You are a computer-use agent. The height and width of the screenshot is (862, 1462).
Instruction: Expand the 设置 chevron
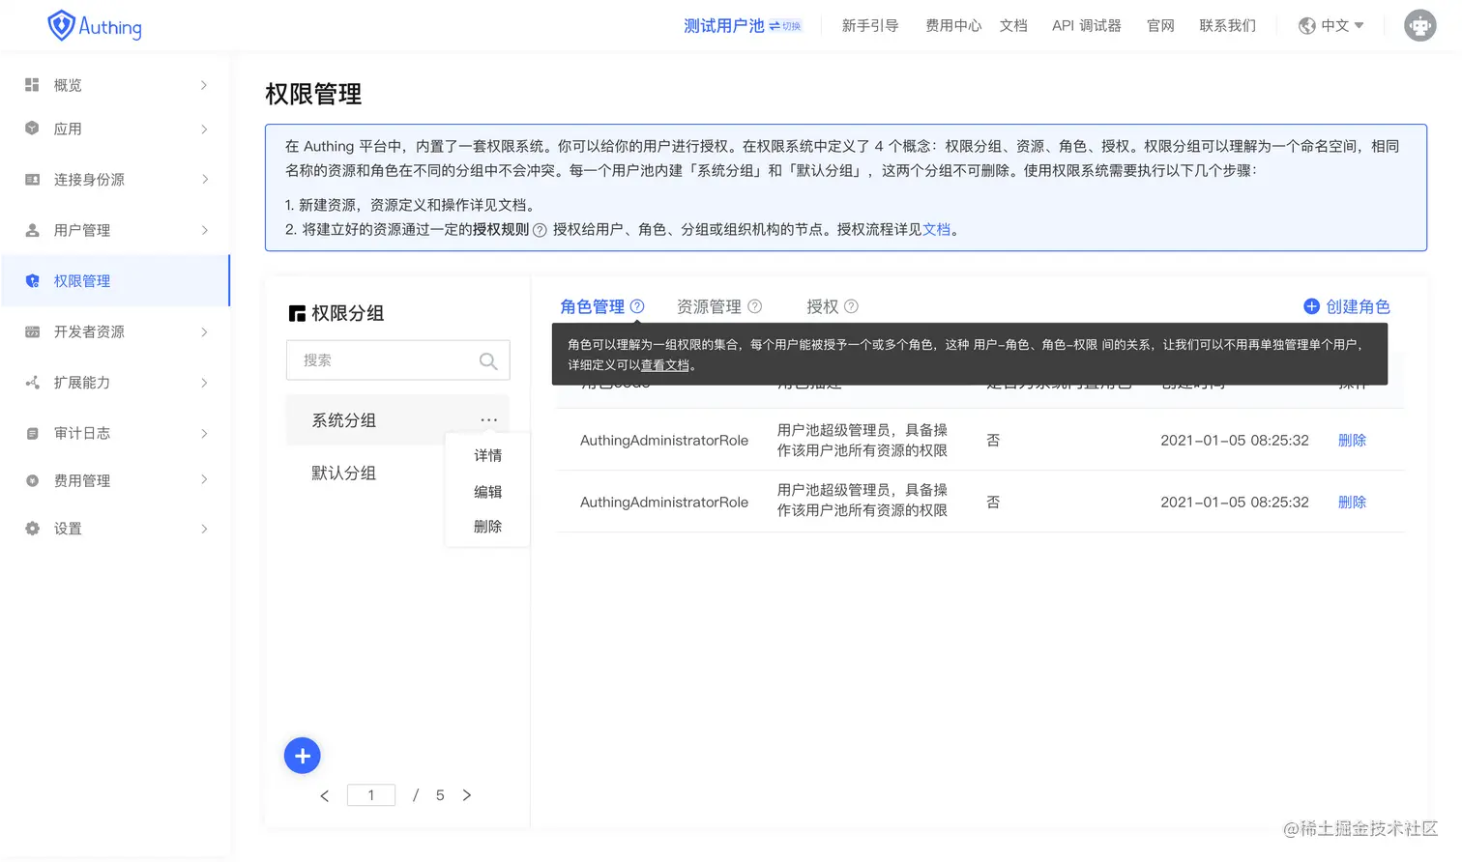coord(204,529)
